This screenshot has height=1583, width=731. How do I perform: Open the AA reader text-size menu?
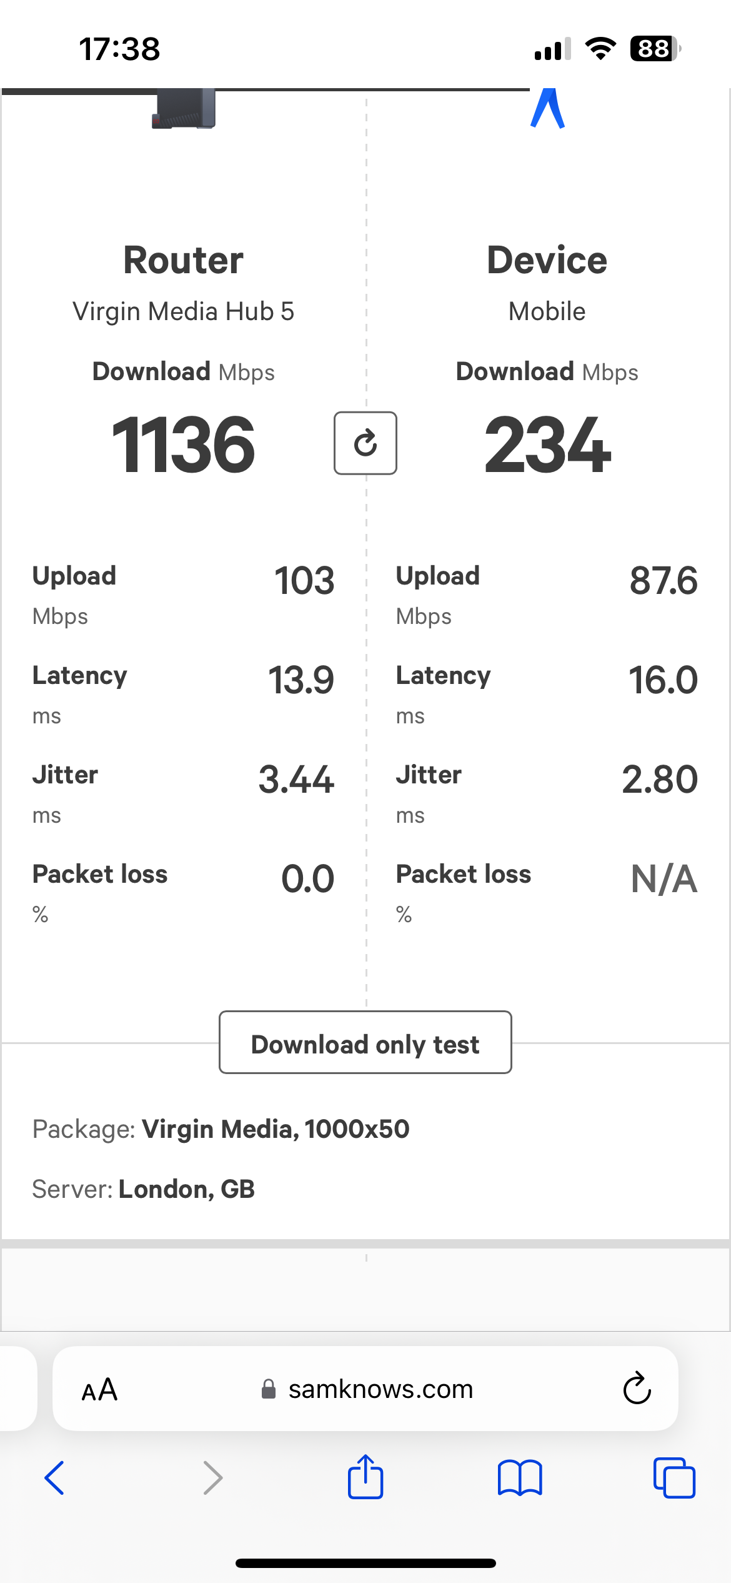point(99,1390)
